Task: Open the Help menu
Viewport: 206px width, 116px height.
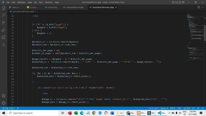Action: tap(57, 2)
